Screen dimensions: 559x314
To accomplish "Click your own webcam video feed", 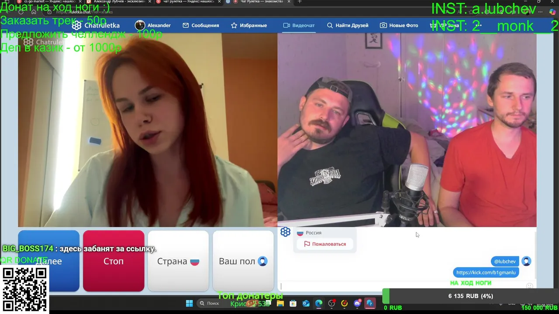I will click(x=407, y=130).
